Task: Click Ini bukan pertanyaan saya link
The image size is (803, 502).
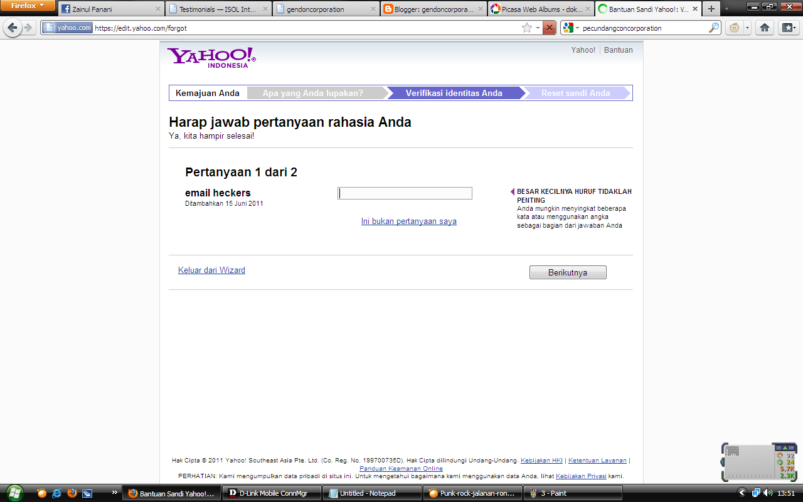Action: click(x=409, y=222)
